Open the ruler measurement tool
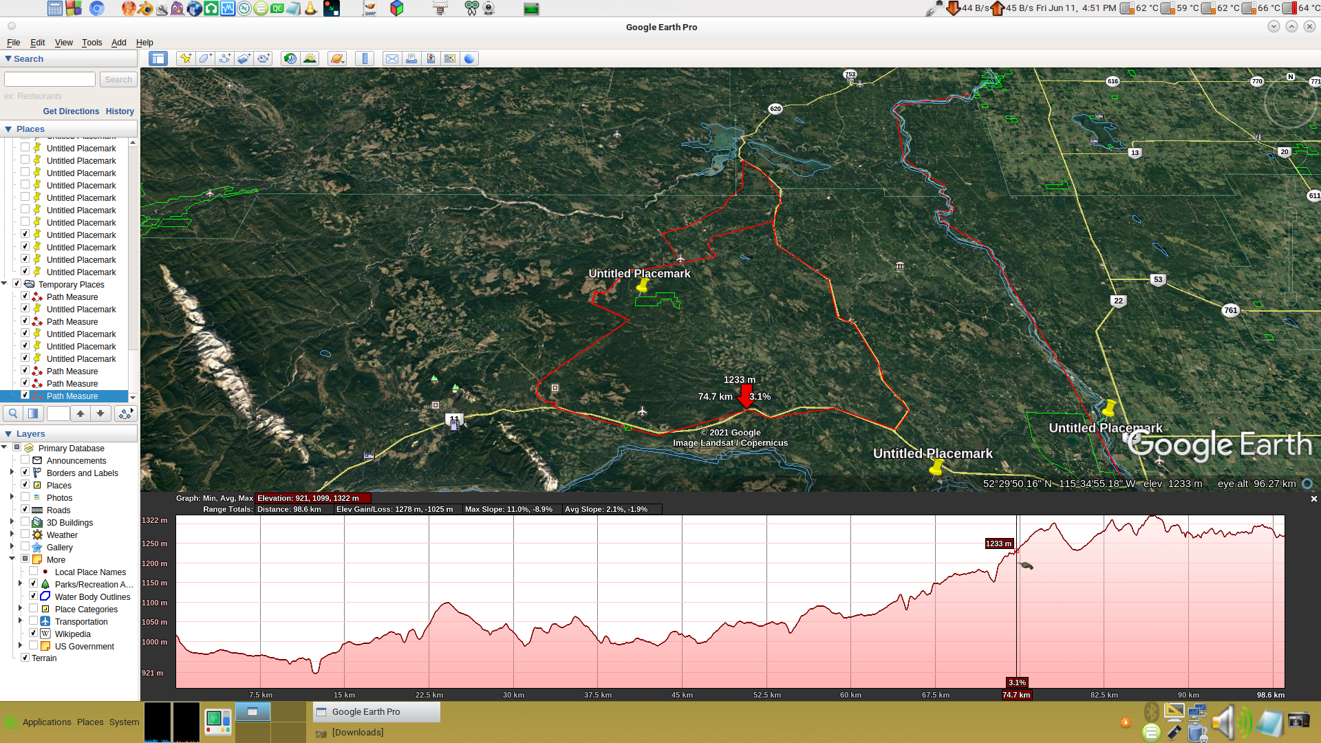Image resolution: width=1321 pixels, height=743 pixels. (365, 58)
